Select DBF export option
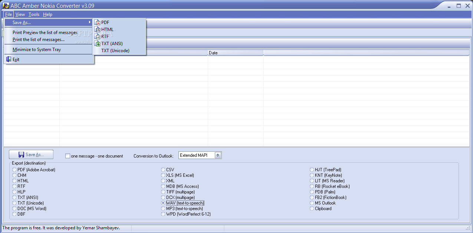 tap(19, 214)
